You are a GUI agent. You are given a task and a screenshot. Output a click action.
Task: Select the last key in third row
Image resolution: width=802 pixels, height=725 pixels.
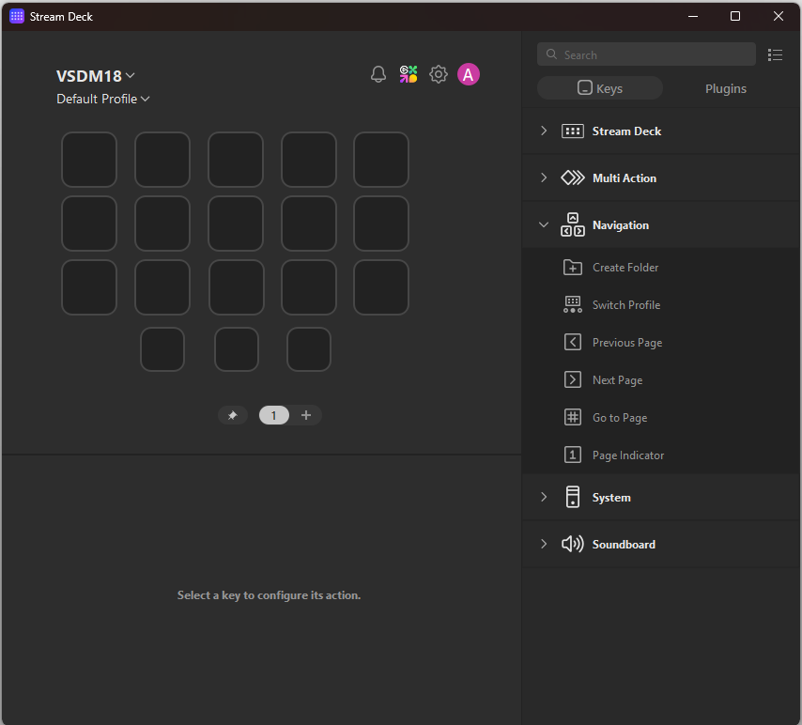pyautogui.click(x=381, y=287)
